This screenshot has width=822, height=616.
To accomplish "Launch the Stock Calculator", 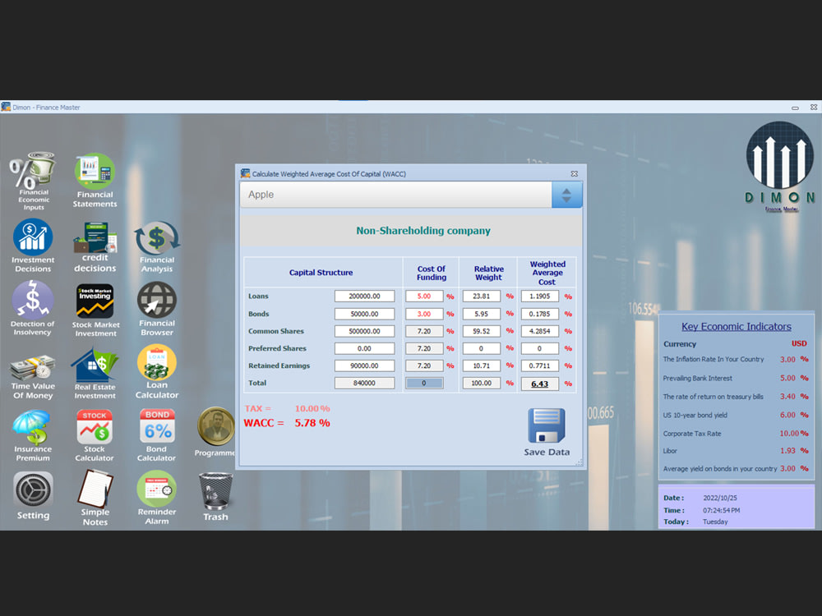I will pyautogui.click(x=95, y=435).
